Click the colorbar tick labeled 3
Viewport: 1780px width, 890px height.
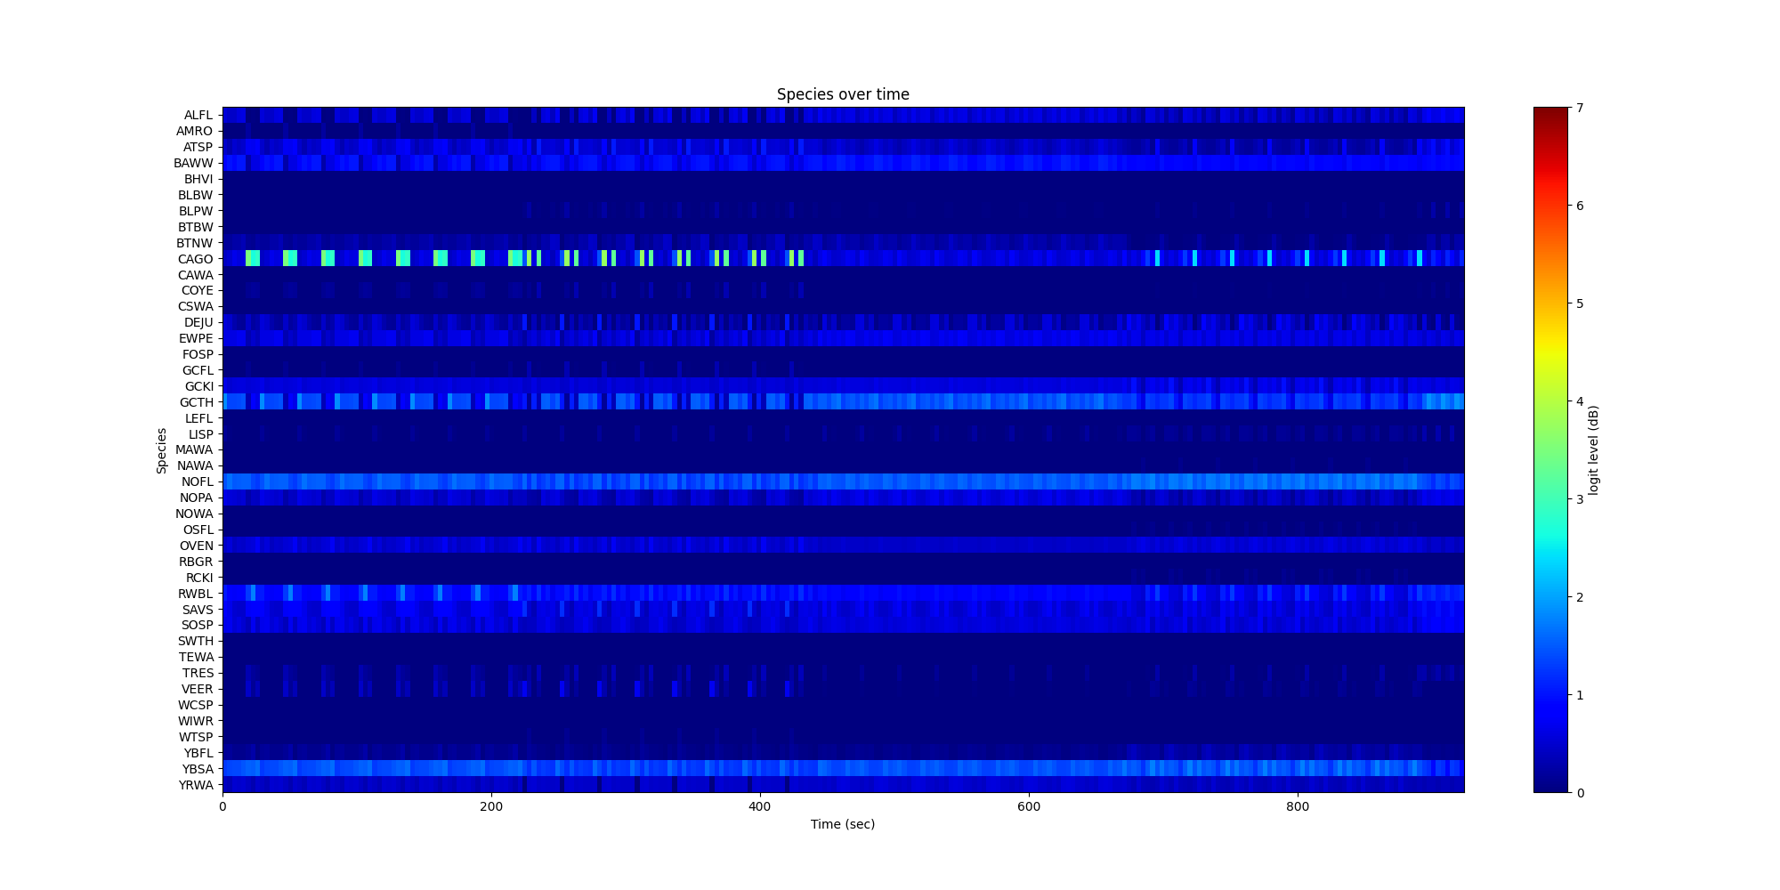tap(1580, 498)
